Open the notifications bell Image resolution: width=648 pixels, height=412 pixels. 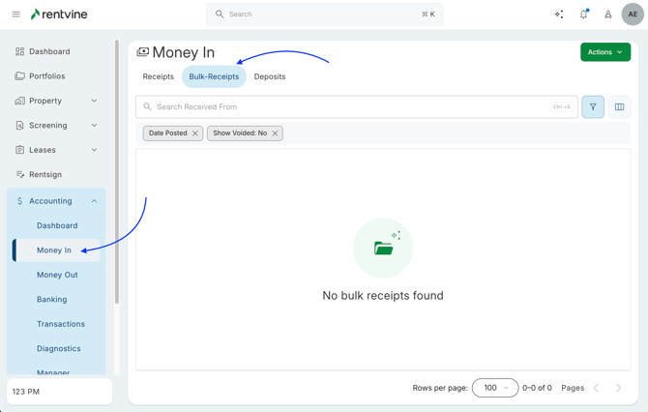click(583, 15)
